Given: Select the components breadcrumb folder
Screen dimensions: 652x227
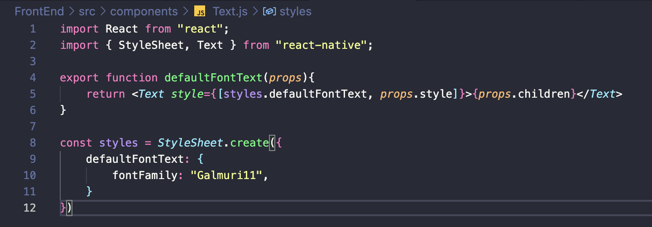Looking at the screenshot, I should (x=144, y=11).
